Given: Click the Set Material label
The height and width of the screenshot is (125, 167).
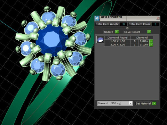Looking at the screenshot, I should pos(143,103).
